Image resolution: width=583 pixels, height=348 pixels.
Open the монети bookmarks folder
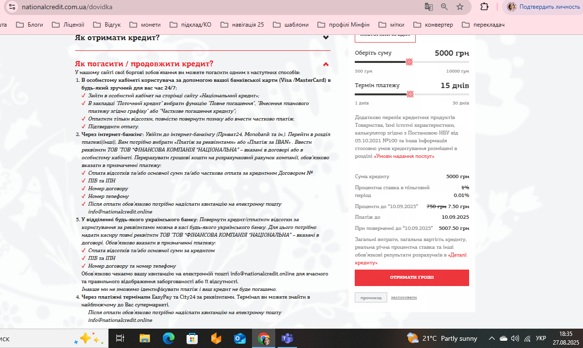[145, 25]
